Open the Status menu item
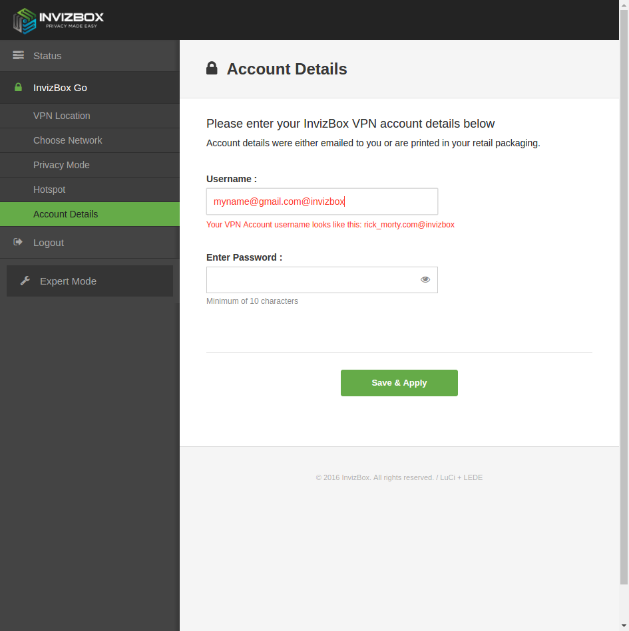The width and height of the screenshot is (629, 631). [x=47, y=56]
